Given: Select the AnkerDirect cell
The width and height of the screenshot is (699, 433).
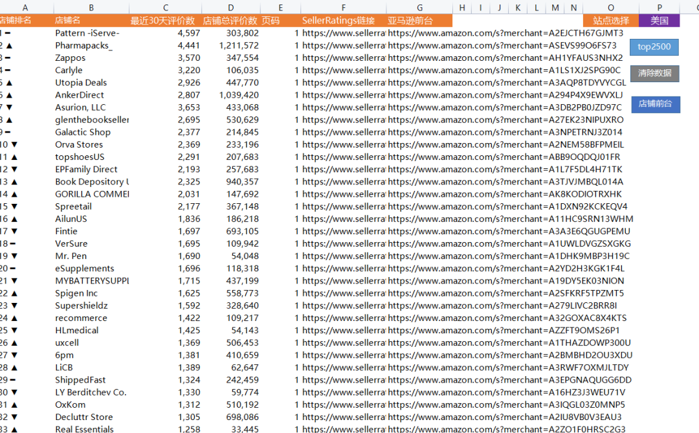Looking at the screenshot, I should pyautogui.click(x=91, y=95).
